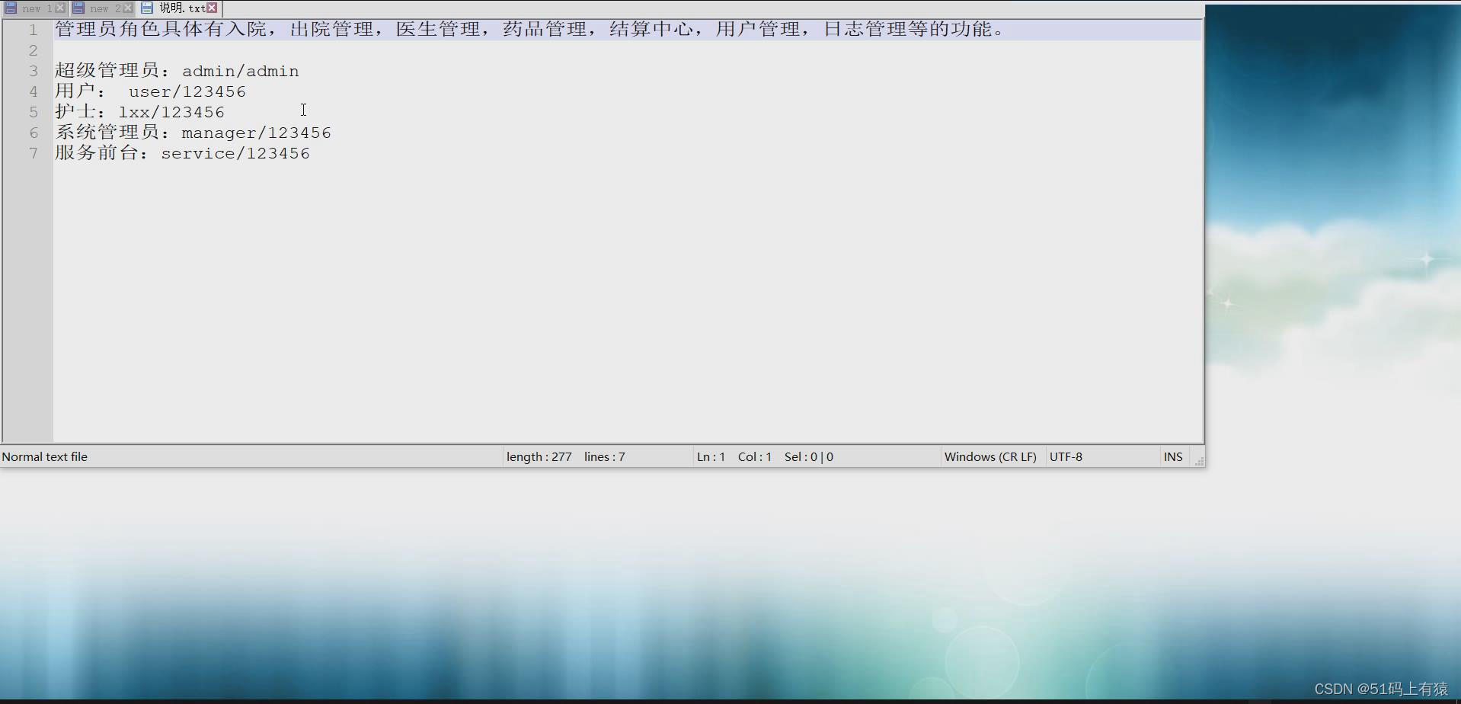Click line number 1 in the margin

34,30
